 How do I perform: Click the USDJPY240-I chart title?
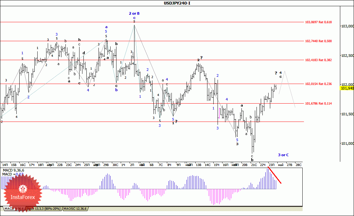coord(177,3)
